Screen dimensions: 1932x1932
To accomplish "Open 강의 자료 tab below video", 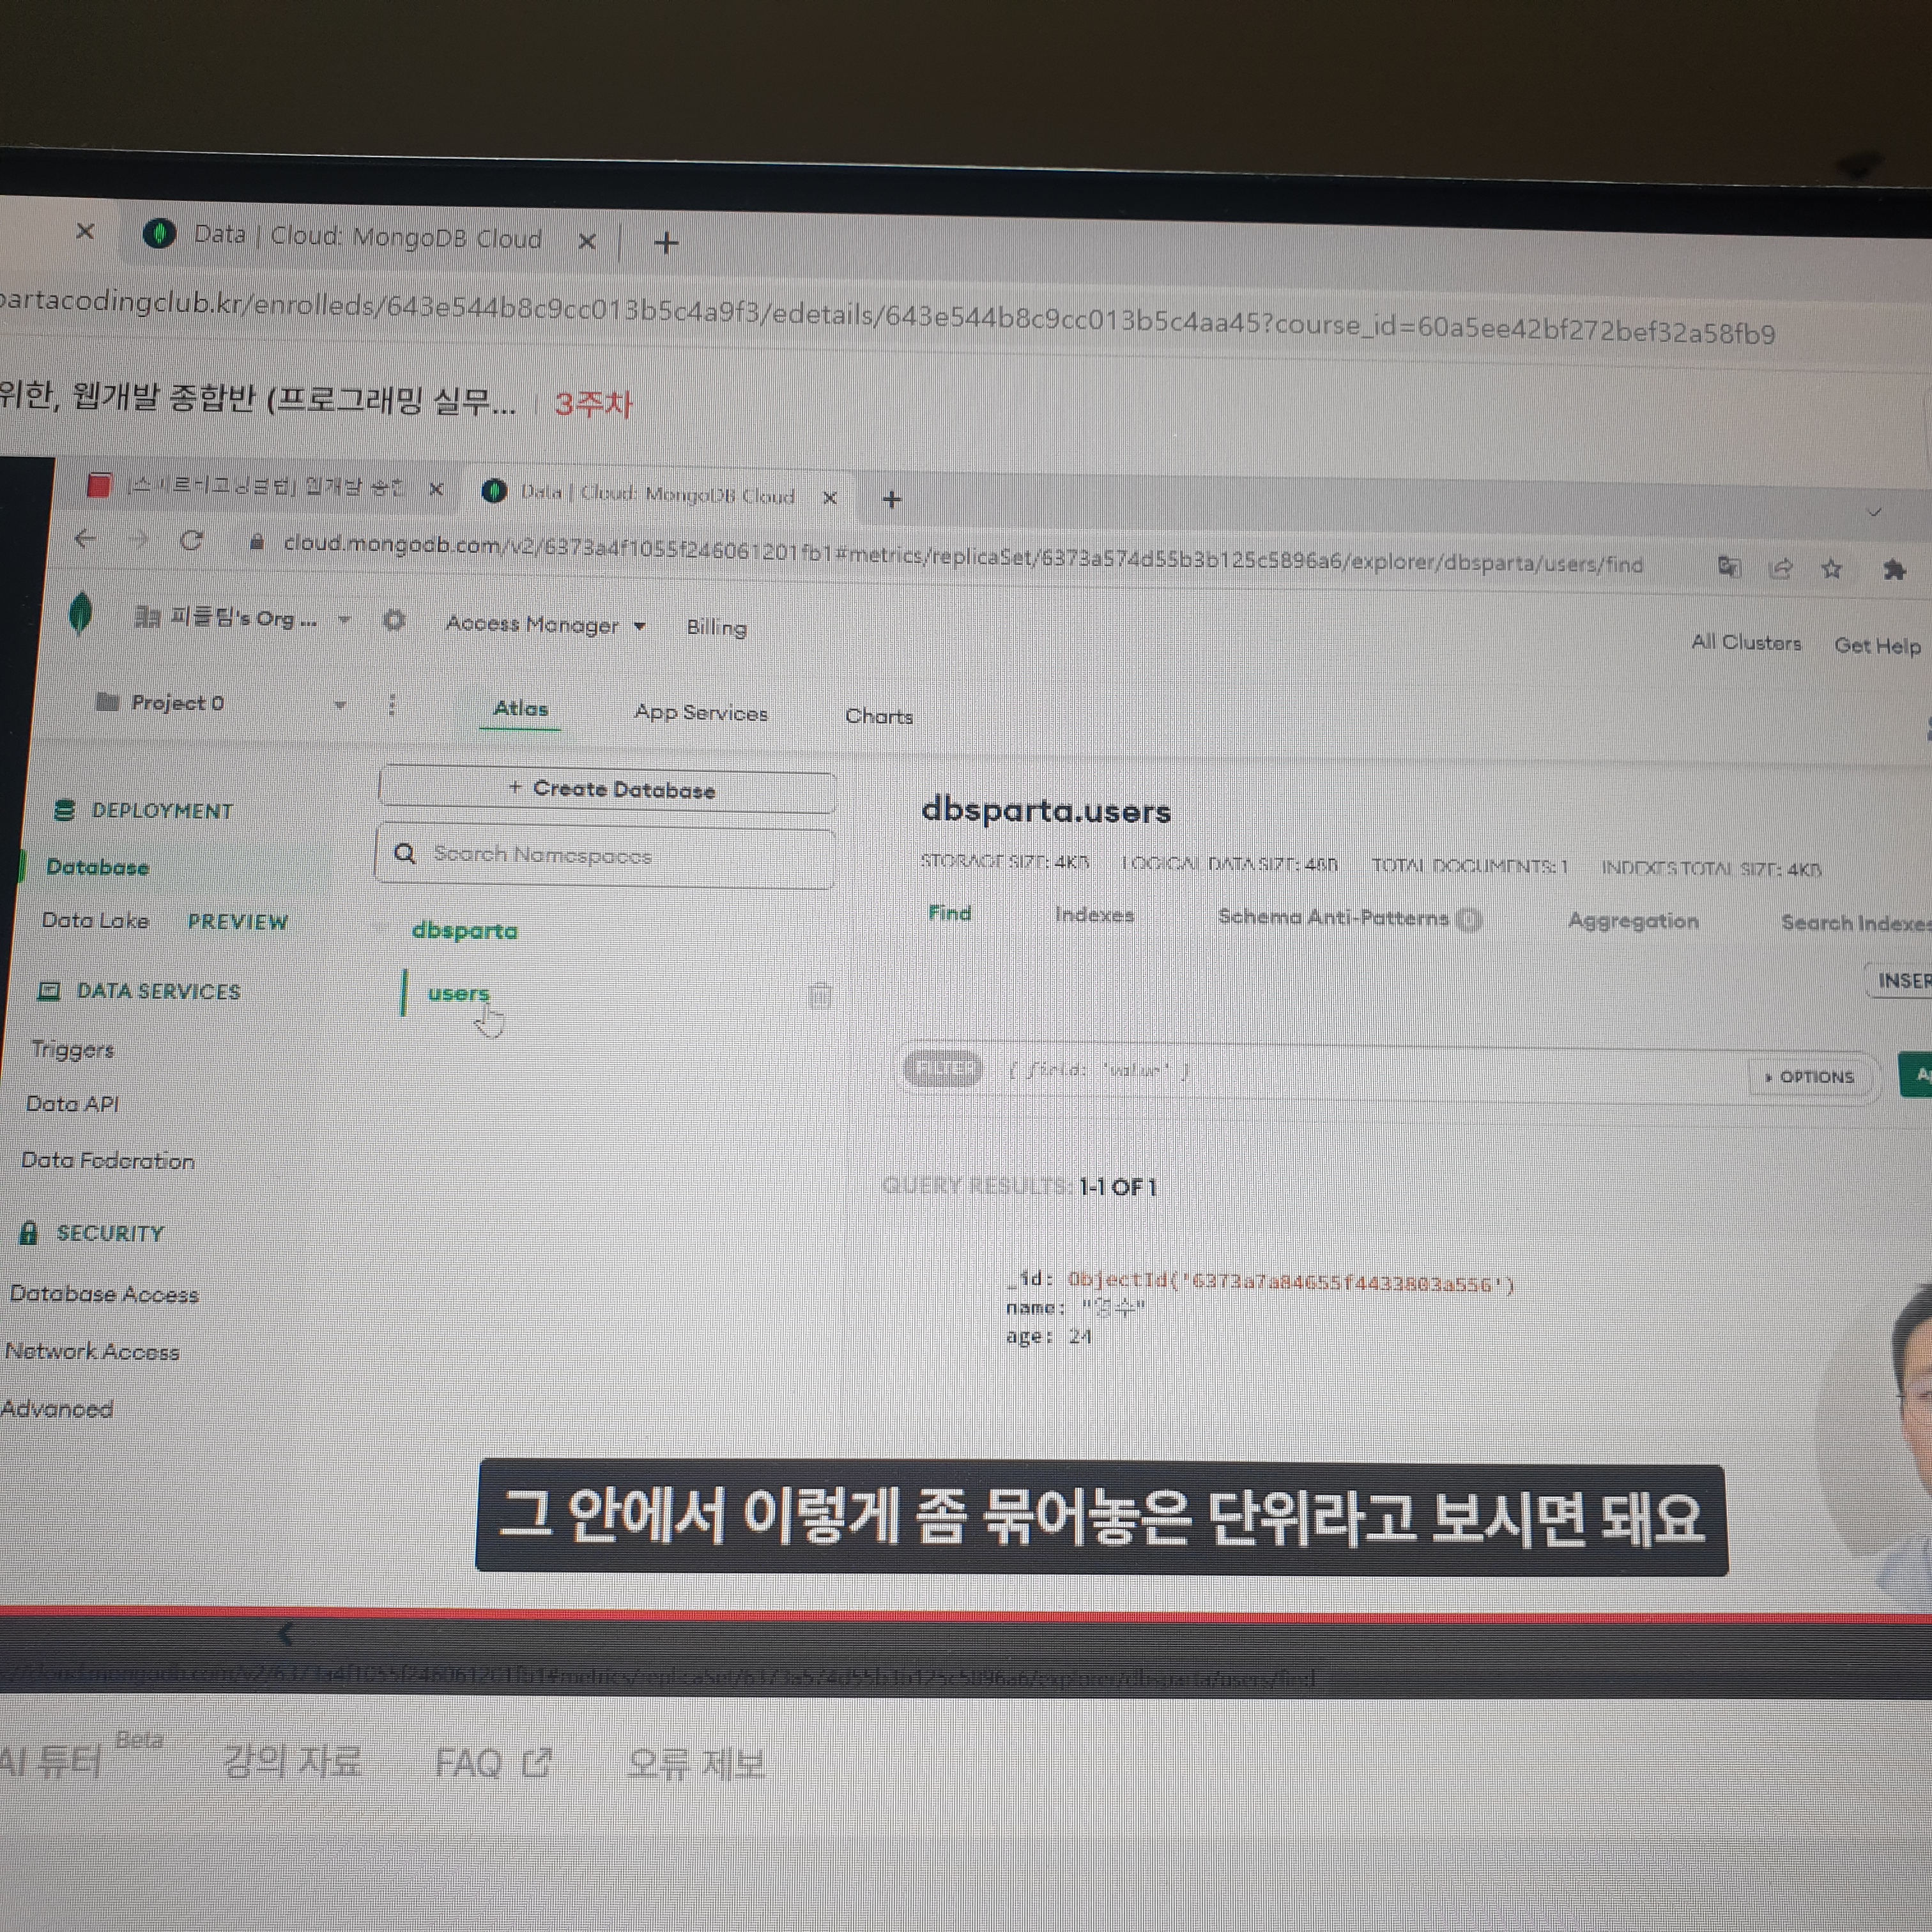I will click(x=291, y=1761).
